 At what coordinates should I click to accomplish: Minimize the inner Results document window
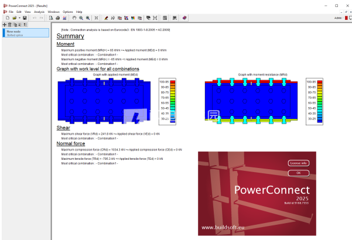point(341,12)
